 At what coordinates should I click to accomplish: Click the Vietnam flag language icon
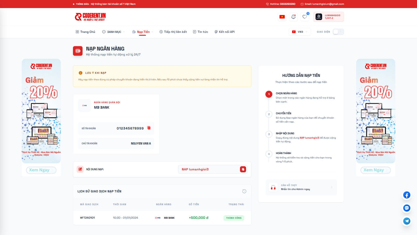[282, 16]
